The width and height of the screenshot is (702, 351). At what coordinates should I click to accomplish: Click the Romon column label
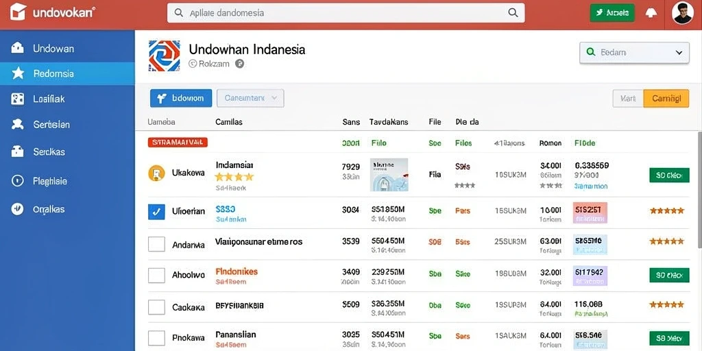click(x=550, y=143)
